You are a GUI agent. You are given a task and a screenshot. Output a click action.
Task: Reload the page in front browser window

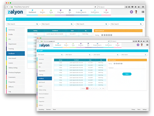pos(109,41)
